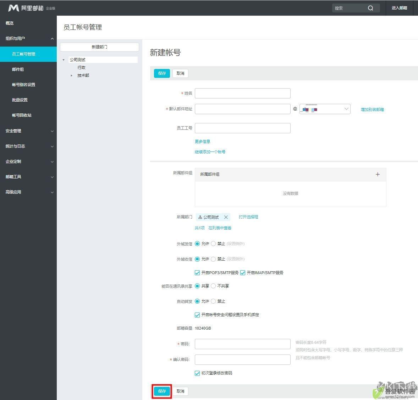Image resolution: width=418 pixels, height=400 pixels.
Task: Click 进入邮箱 in top bar
Action: point(399,8)
